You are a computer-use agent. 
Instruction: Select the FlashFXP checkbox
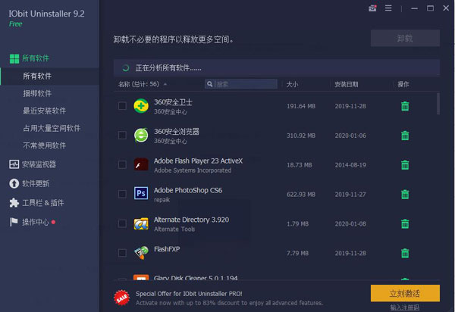pos(122,253)
